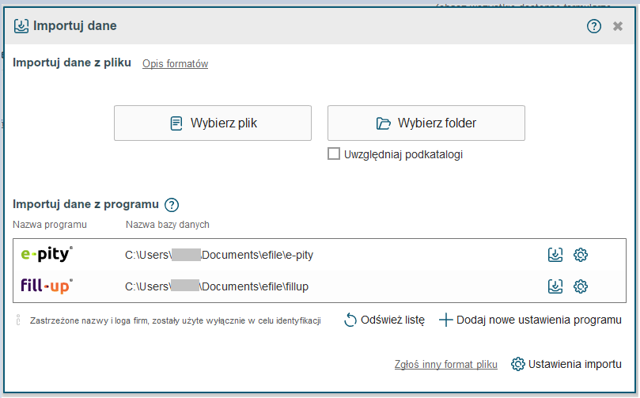Click the fillup database path text
The image size is (640, 398).
pos(217,286)
